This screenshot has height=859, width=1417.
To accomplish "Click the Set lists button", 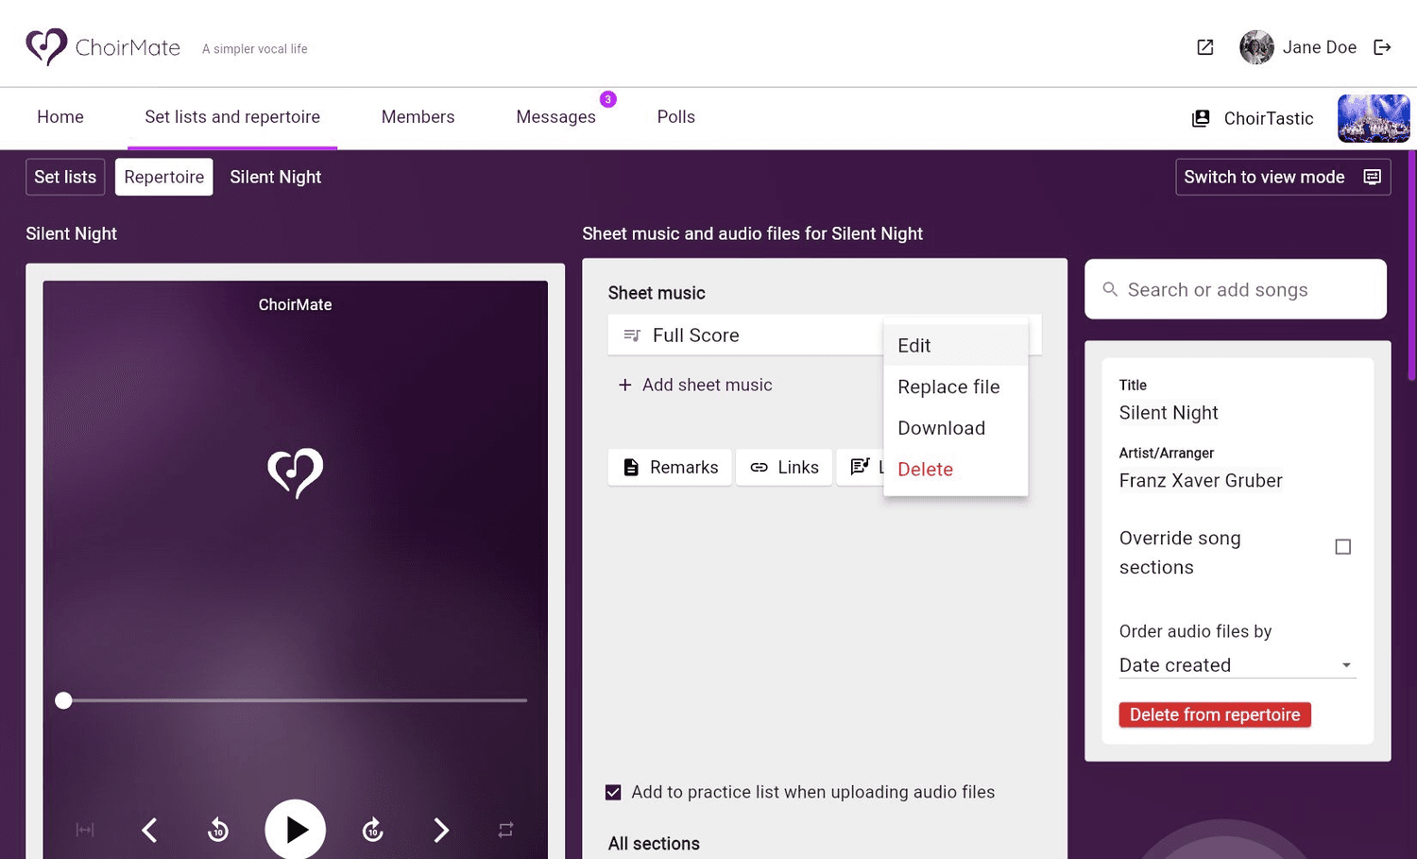I will pos(65,177).
